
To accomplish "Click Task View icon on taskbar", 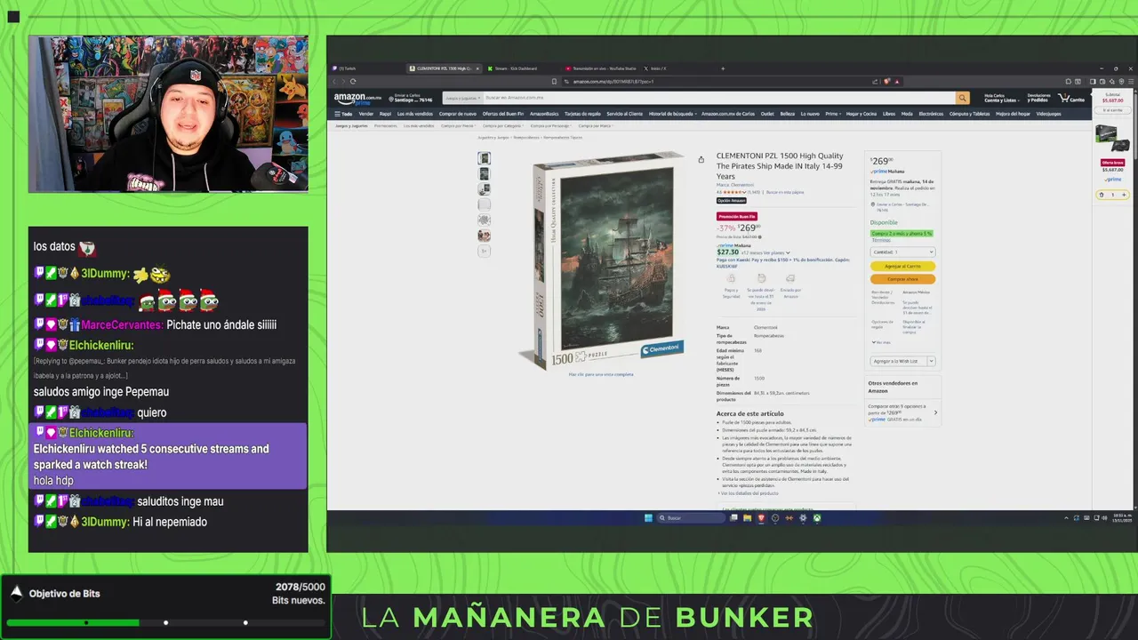I will [733, 517].
